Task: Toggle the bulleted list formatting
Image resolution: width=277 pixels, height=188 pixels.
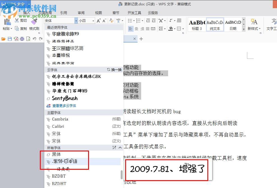Action: click(x=131, y=21)
